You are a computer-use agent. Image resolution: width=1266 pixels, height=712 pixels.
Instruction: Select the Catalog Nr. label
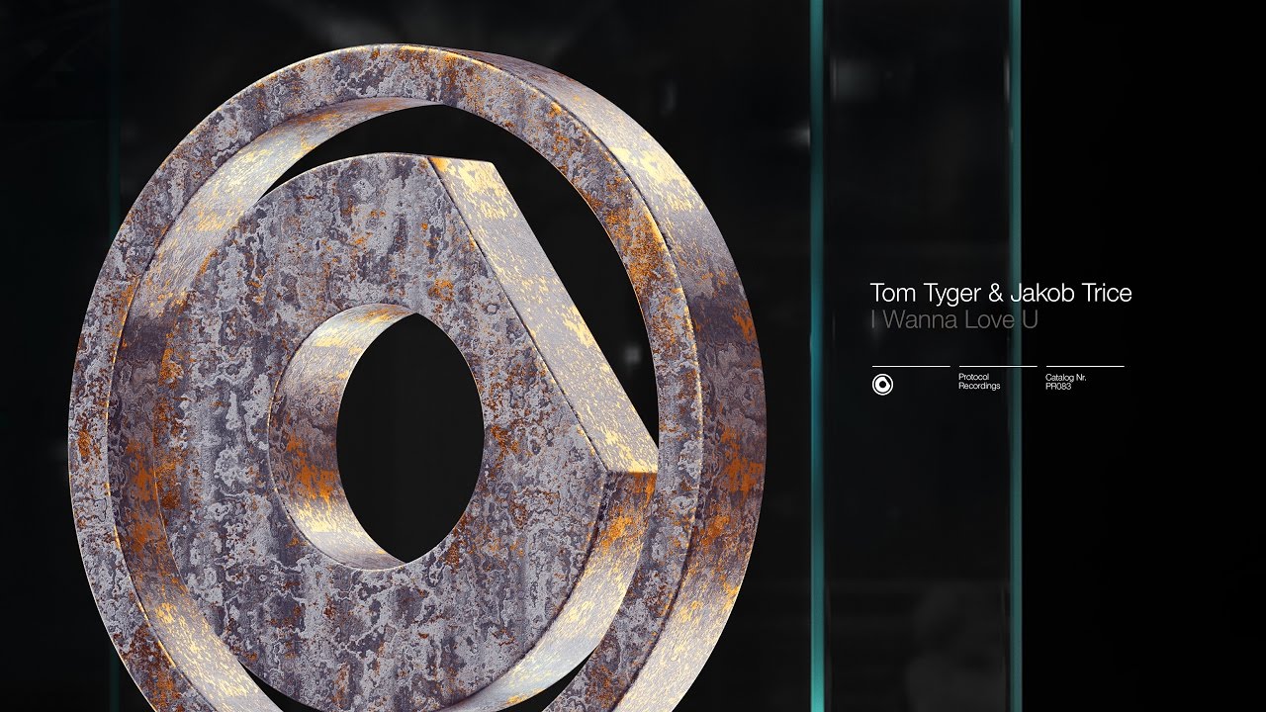(x=1064, y=378)
